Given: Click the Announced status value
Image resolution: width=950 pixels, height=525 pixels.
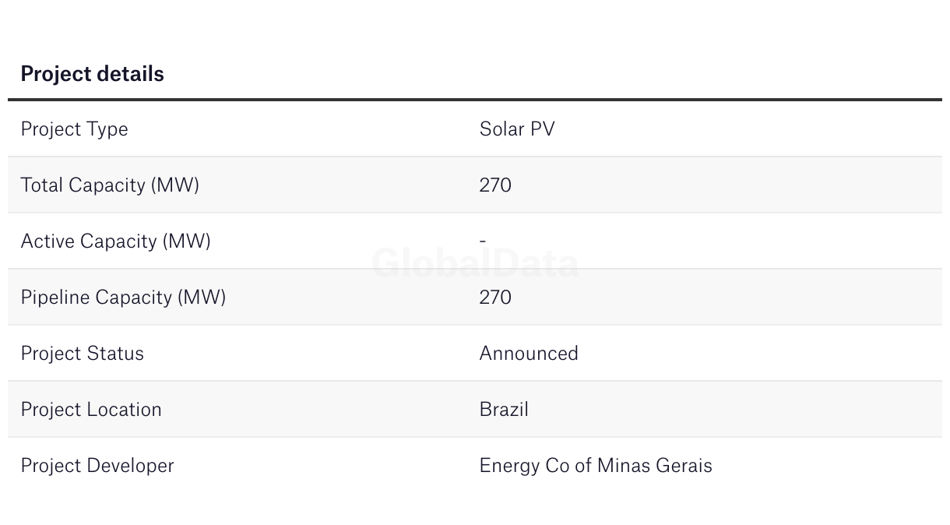Looking at the screenshot, I should click(529, 354).
